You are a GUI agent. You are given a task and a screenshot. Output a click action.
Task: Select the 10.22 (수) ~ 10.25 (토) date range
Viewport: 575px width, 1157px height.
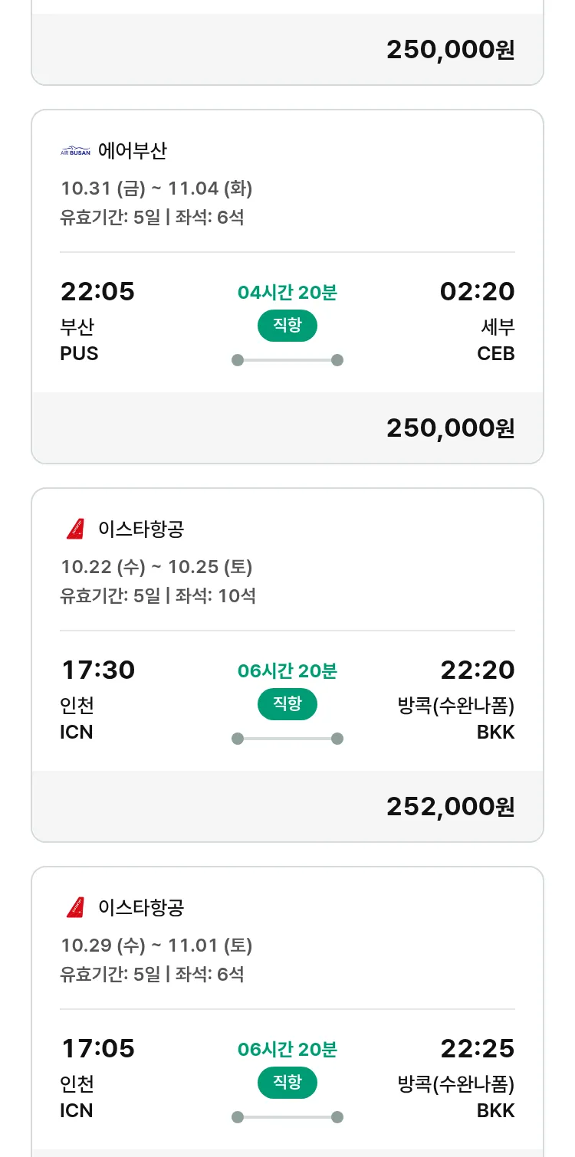click(156, 567)
